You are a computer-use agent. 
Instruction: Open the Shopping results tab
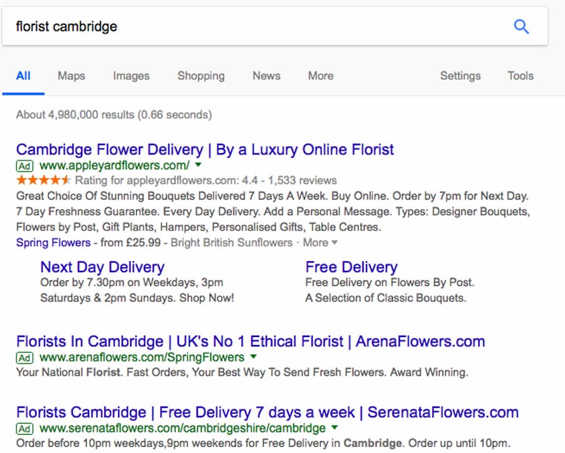201,76
